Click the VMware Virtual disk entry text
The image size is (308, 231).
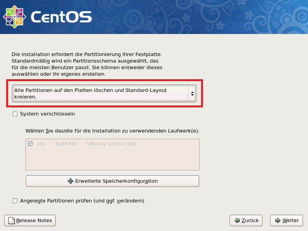(112, 144)
